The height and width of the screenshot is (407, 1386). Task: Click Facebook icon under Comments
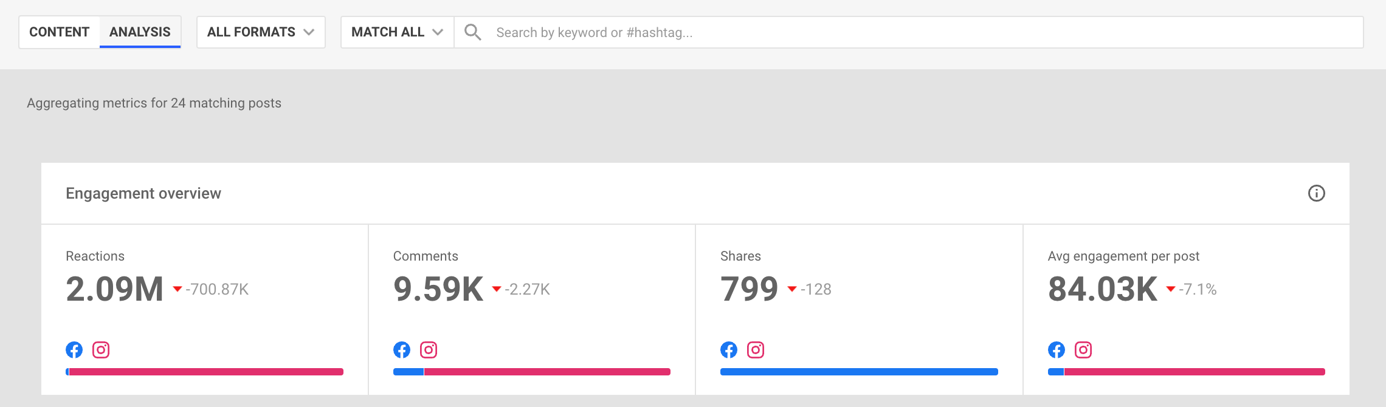(x=402, y=350)
